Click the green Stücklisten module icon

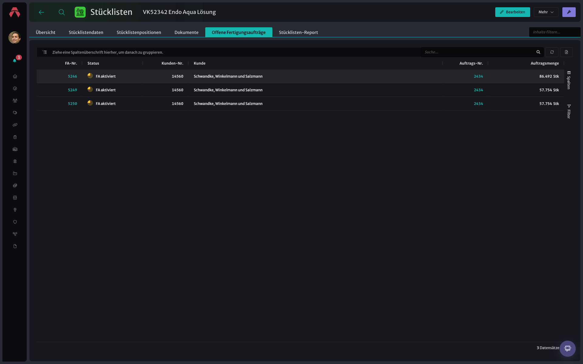(x=80, y=12)
